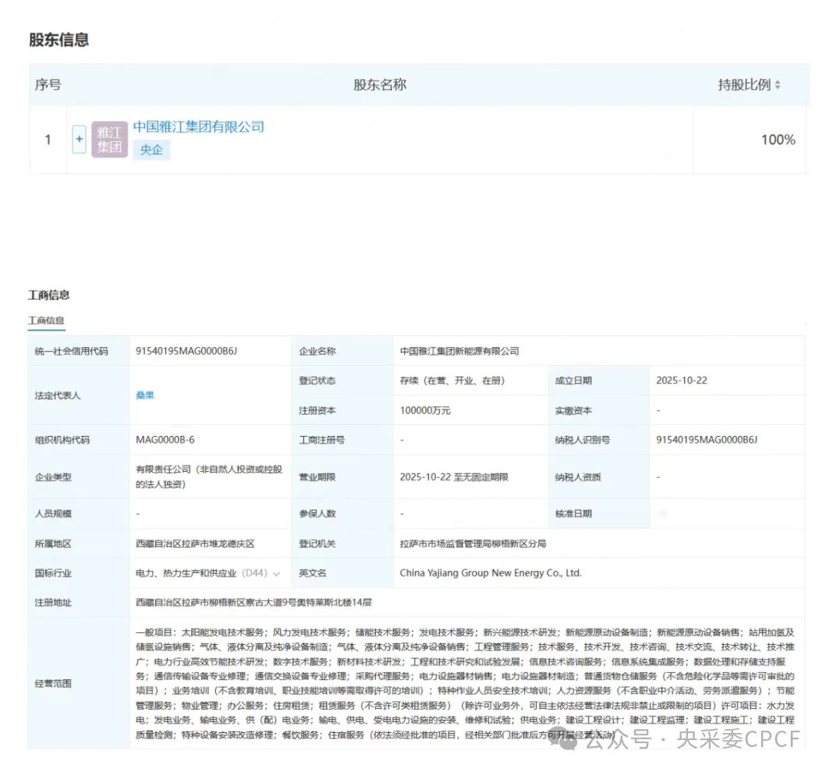This screenshot has height=772, width=826.
Task: Open the 中国雅江集团有限公司 shareholder link
Action: point(198,126)
